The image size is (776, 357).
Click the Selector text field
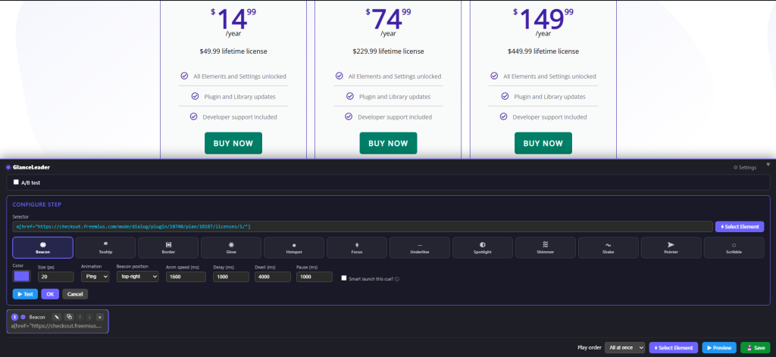click(x=363, y=227)
